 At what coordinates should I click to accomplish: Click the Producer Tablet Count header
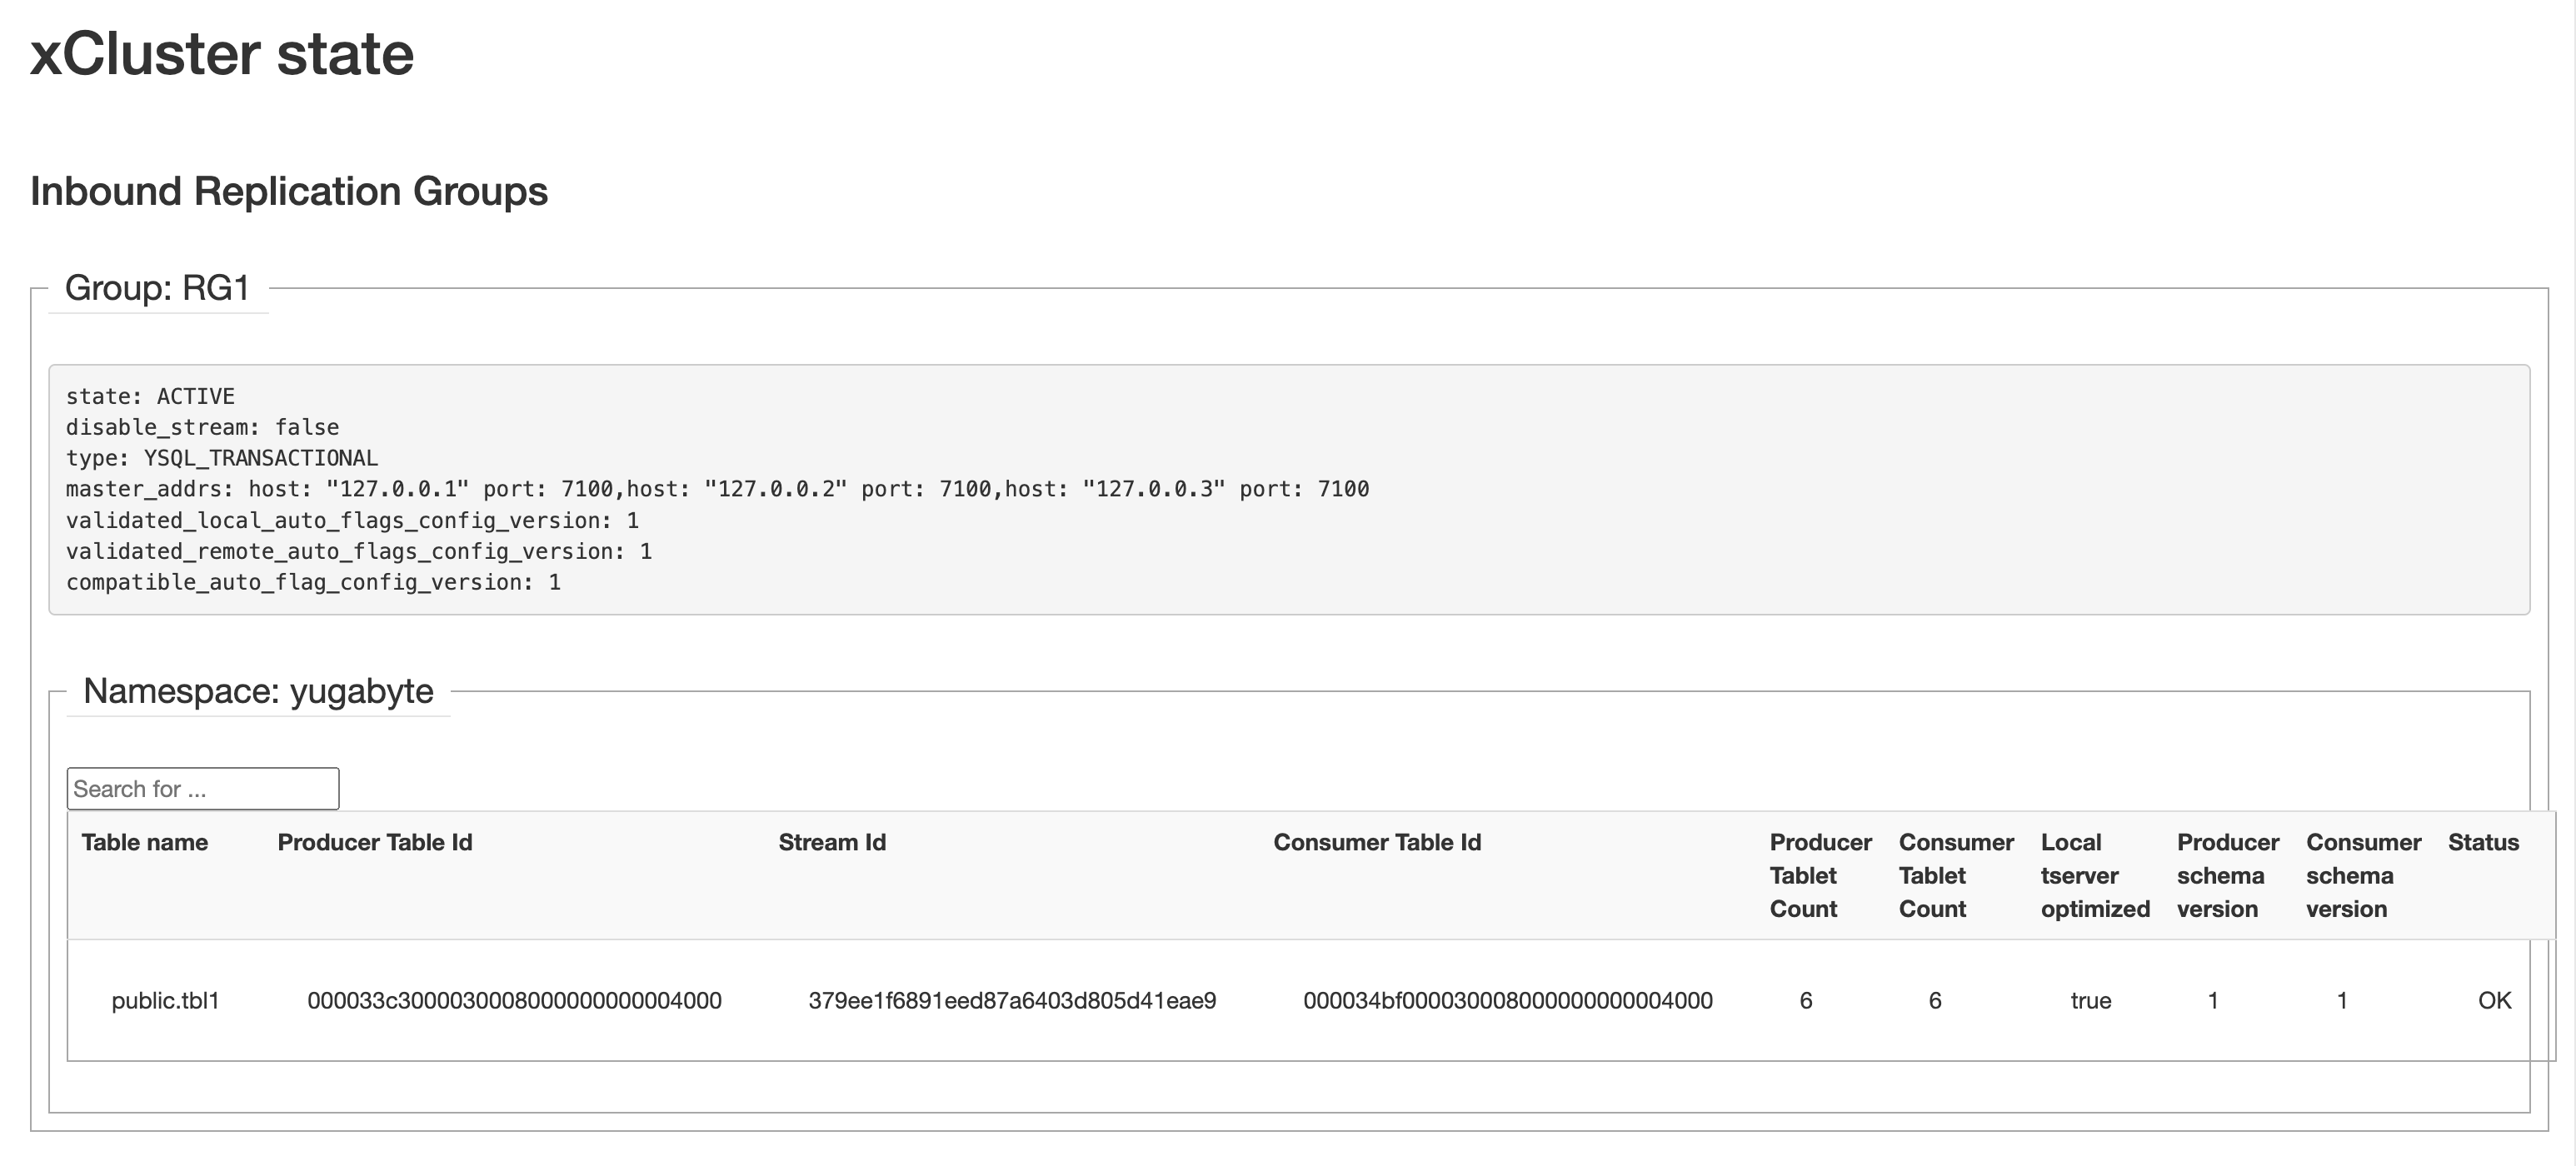pos(1820,876)
